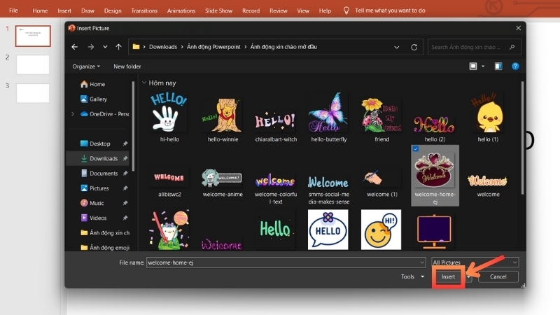
Task: Open the view options dropdown arrow
Action: [x=483, y=66]
